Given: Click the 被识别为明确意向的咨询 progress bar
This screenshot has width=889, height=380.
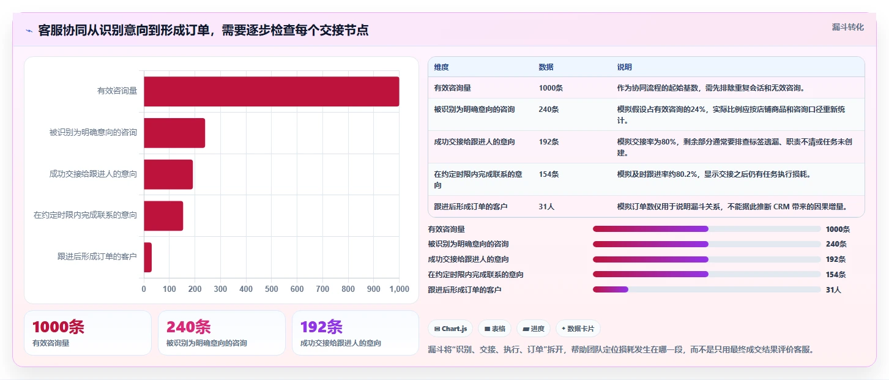Looking at the screenshot, I should (707, 244).
